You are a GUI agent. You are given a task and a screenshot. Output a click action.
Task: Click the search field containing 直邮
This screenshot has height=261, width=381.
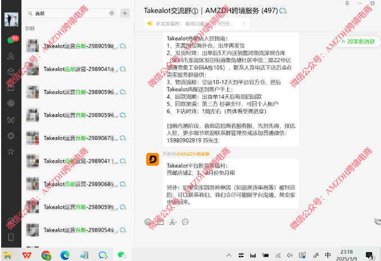pos(71,13)
